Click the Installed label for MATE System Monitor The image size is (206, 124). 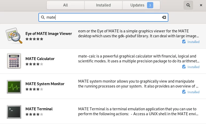click(193, 92)
